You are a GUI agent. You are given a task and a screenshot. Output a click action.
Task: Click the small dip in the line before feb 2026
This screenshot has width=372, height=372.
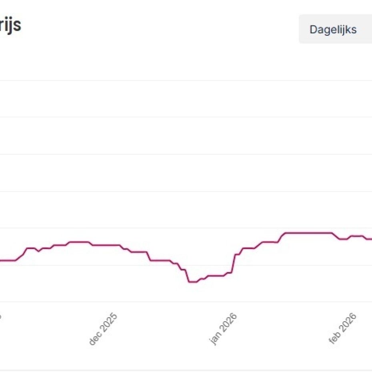click(x=343, y=239)
